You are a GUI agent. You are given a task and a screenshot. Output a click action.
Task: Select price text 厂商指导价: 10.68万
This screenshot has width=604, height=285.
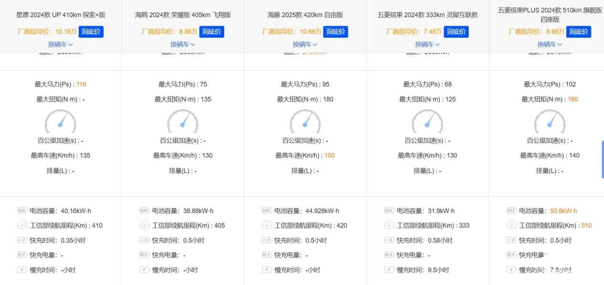pyautogui.click(x=292, y=32)
